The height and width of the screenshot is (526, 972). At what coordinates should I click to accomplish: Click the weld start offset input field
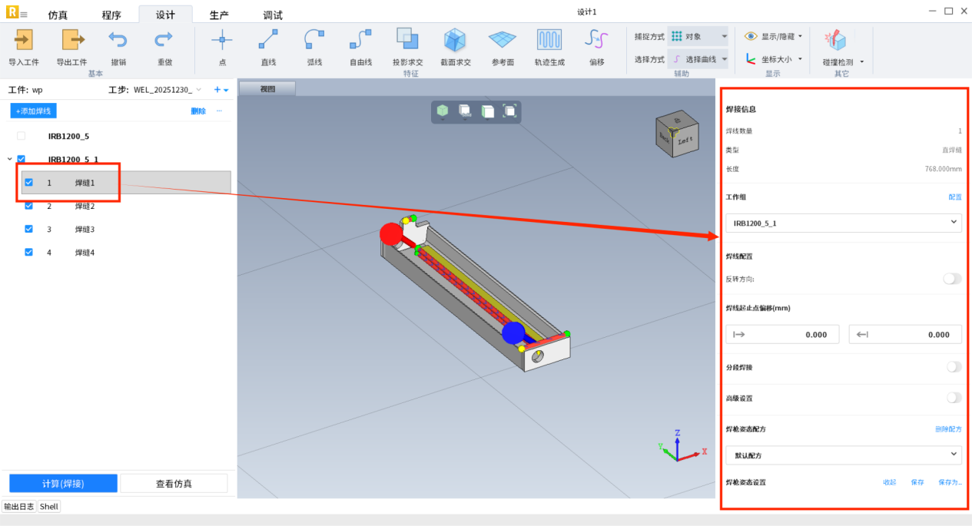coord(784,335)
